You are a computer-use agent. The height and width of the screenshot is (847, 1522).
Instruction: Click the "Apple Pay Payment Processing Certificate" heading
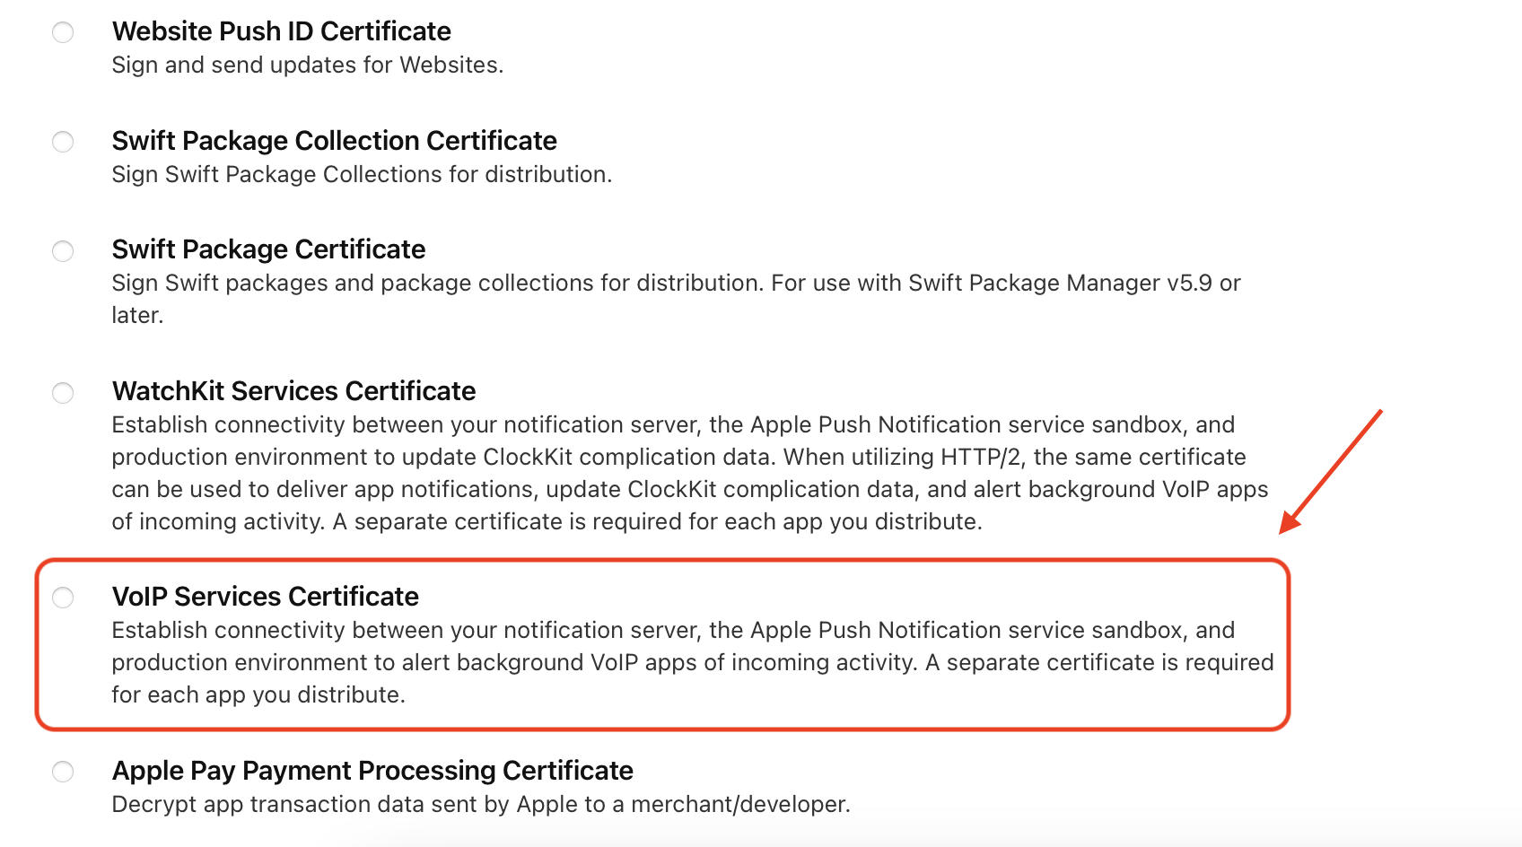point(372,771)
